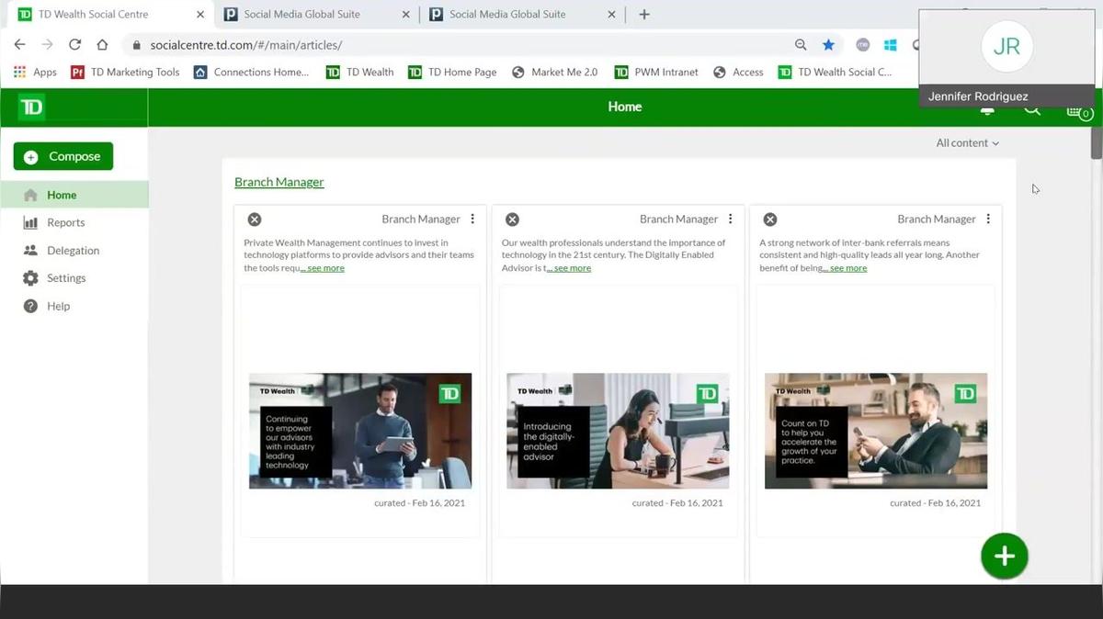Close the first Social Media Global Suite tab

(x=406, y=15)
